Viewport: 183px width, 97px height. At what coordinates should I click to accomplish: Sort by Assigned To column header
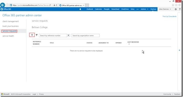coord(104,43)
